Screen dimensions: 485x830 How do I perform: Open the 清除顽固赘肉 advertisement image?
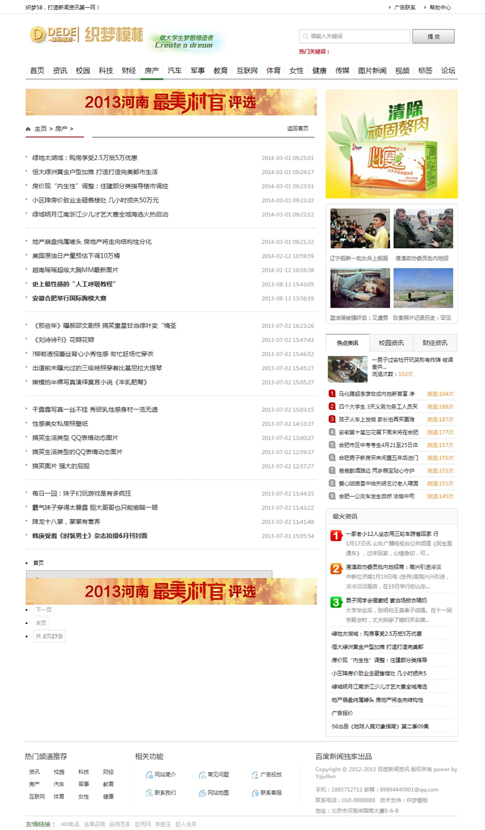(391, 144)
